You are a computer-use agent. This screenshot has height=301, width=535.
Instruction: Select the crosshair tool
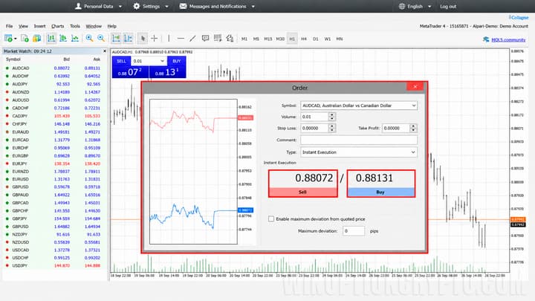155,39
